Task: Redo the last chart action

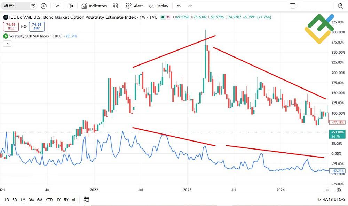Action: [190, 6]
